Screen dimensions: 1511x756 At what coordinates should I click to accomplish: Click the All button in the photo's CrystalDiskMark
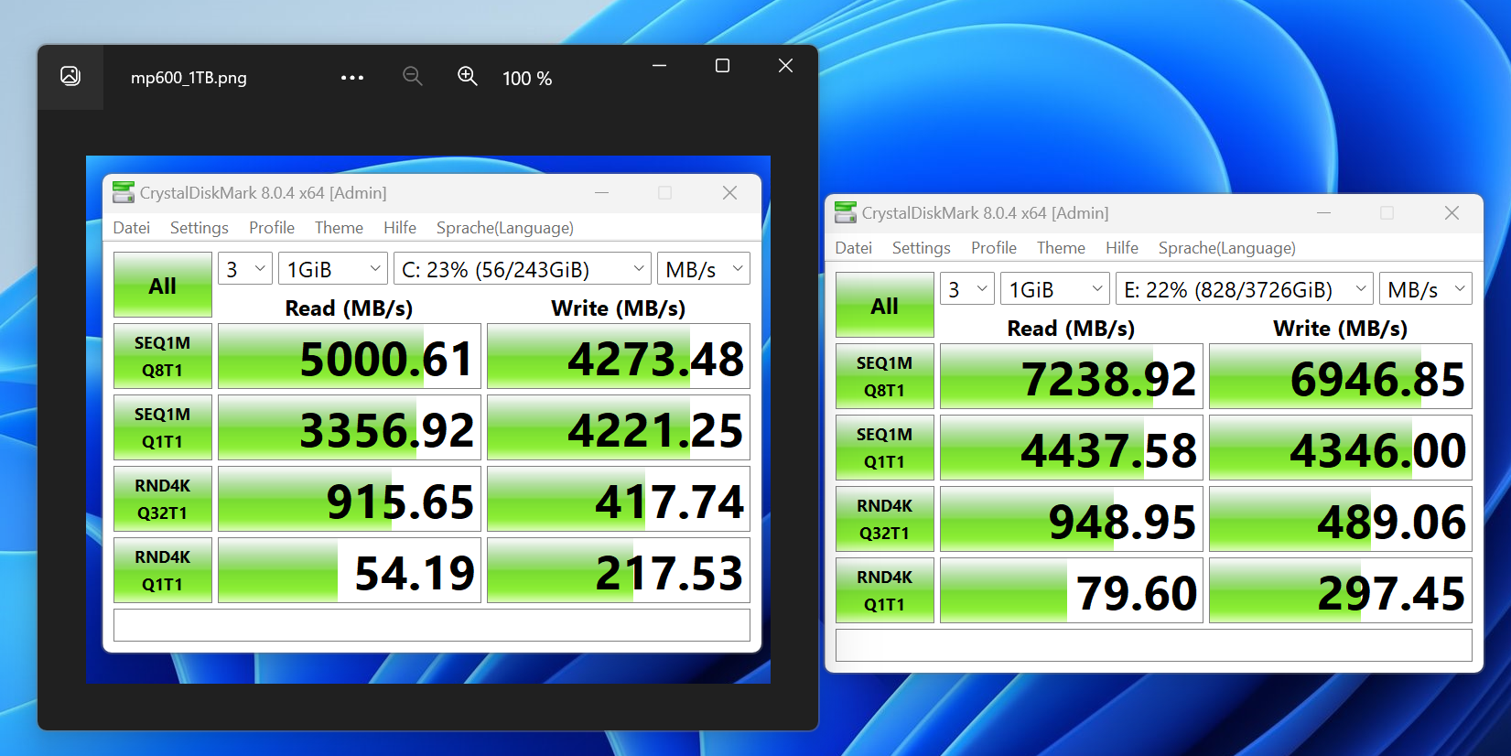pos(162,286)
